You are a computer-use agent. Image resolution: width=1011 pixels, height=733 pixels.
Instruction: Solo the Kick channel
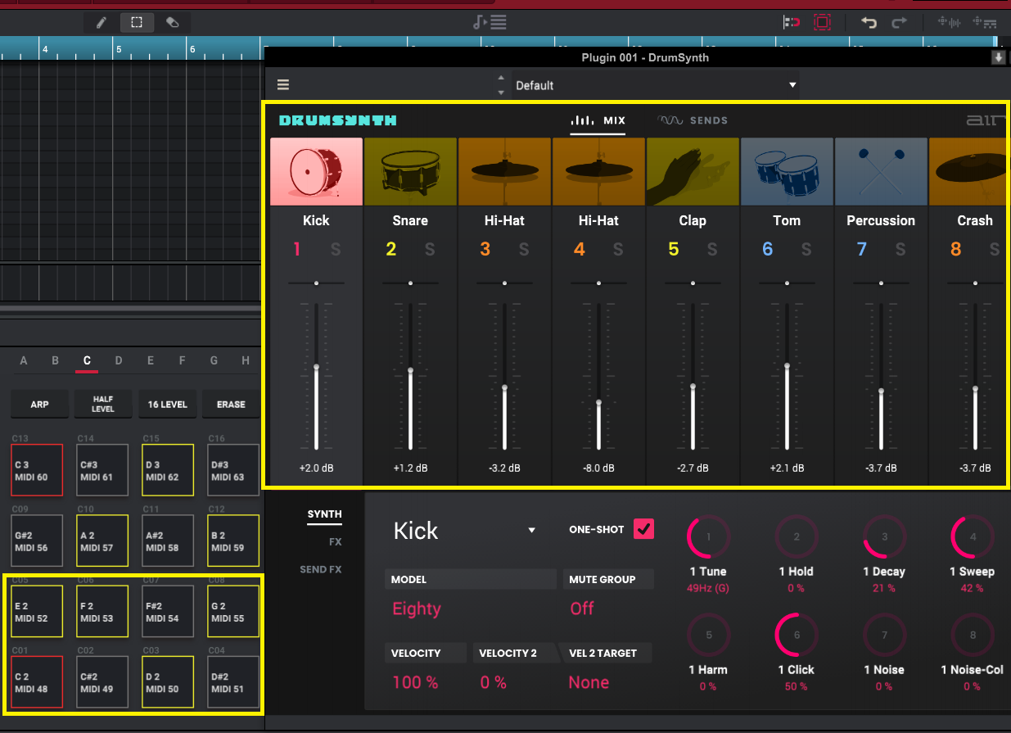[336, 250]
